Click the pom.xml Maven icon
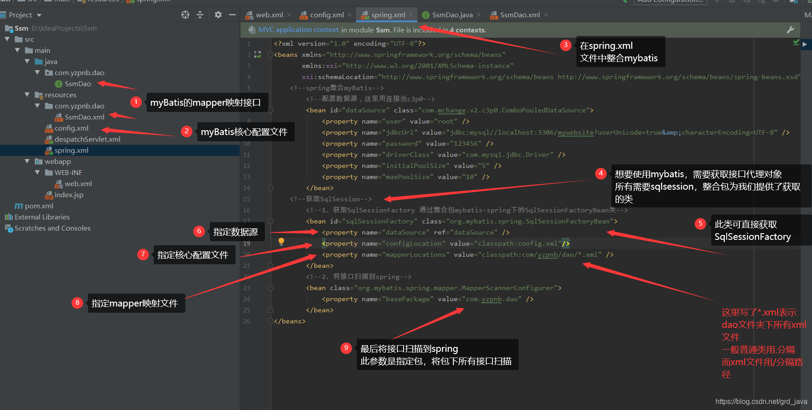This screenshot has height=410, width=812. click(x=19, y=206)
